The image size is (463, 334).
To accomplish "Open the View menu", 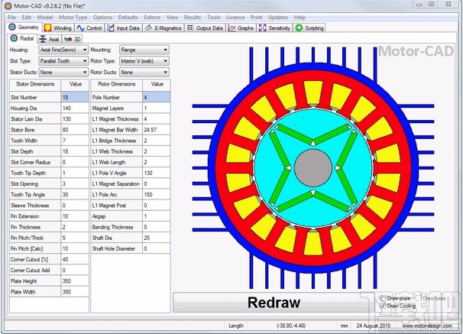I will pyautogui.click(x=172, y=17).
